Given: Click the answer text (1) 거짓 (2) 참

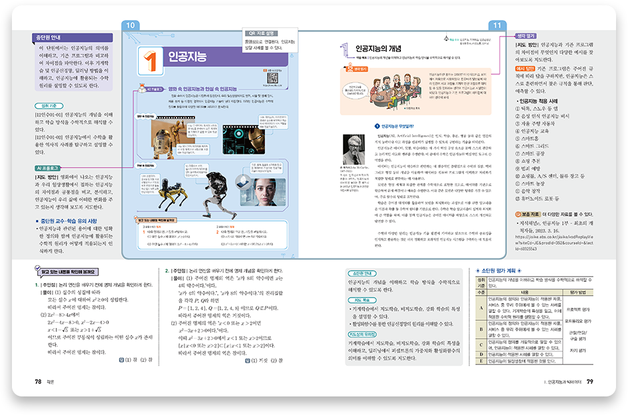Looking at the screenshot, I should [267, 361].
